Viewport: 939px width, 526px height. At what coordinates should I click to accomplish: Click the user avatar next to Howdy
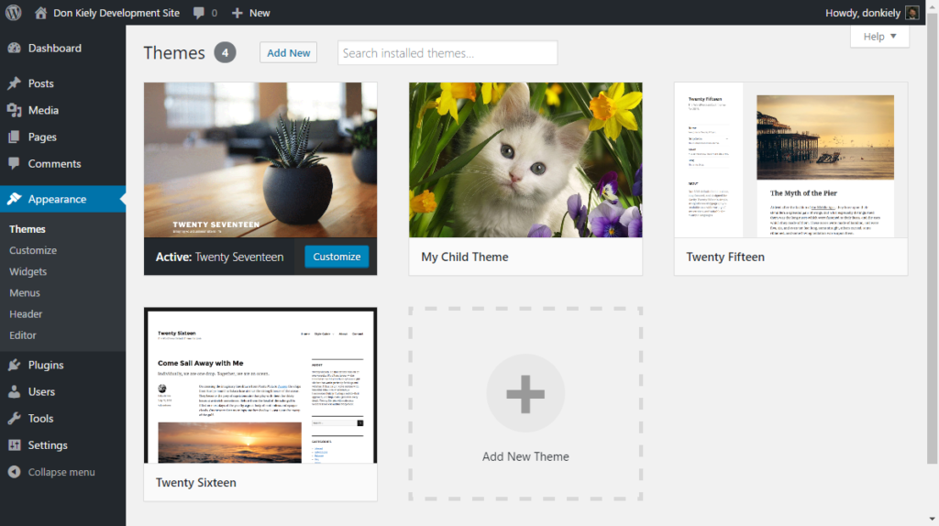(x=911, y=13)
